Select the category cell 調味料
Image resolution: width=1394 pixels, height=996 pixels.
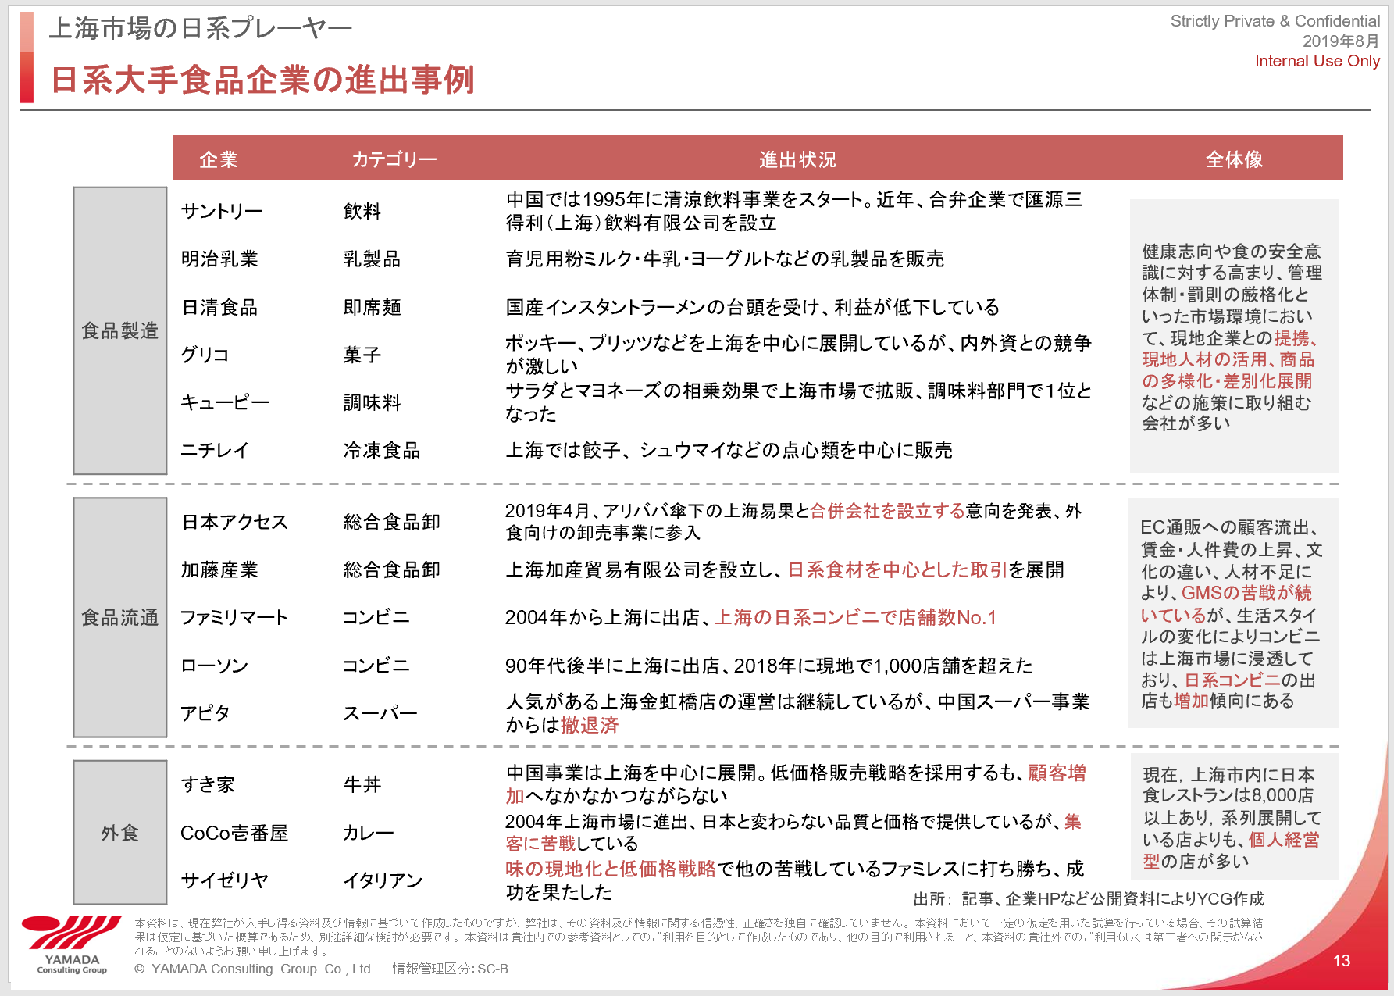coord(372,402)
